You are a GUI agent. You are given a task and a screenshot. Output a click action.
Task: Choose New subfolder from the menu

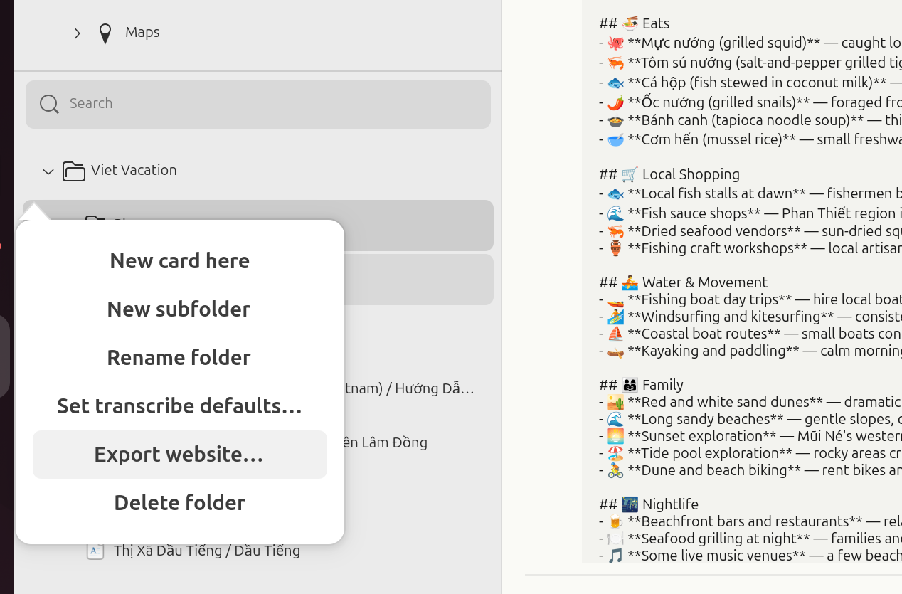pyautogui.click(x=180, y=309)
